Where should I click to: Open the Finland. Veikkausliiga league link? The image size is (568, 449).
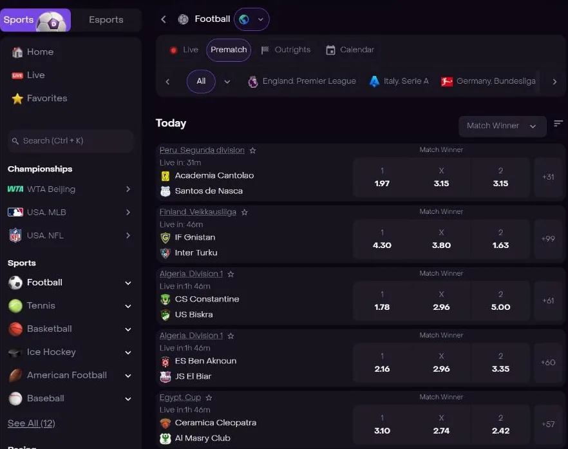pyautogui.click(x=198, y=212)
